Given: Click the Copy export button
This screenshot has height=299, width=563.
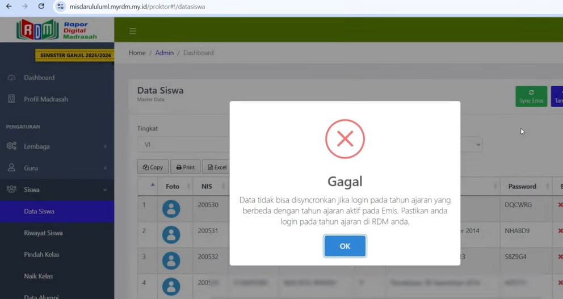Looking at the screenshot, I should (x=153, y=167).
